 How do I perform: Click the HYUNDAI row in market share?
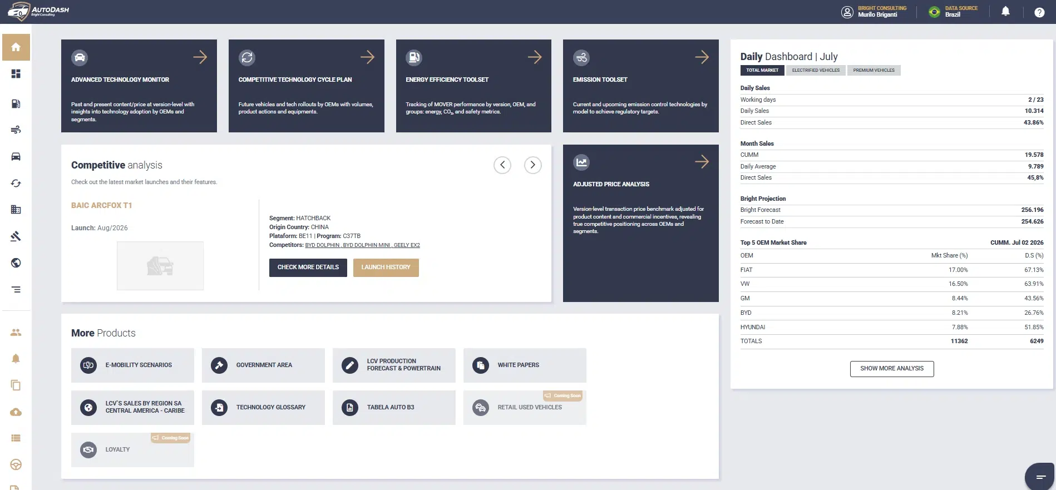tap(892, 328)
